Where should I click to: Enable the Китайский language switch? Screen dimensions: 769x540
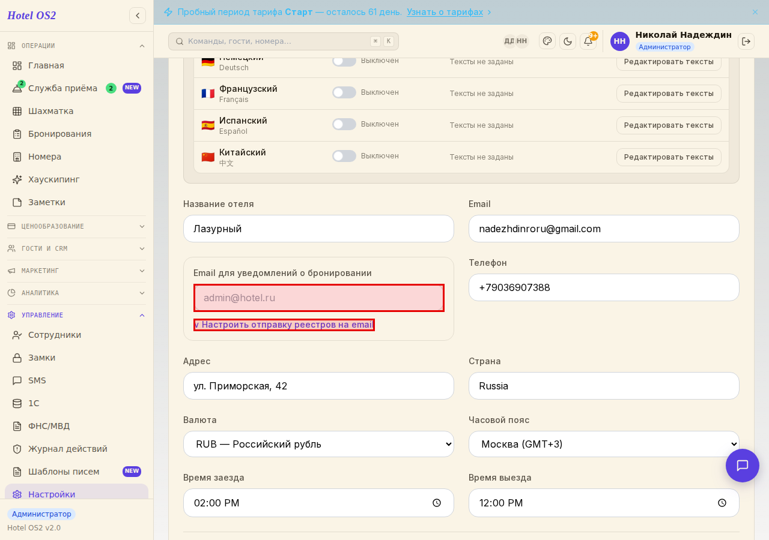tap(344, 156)
